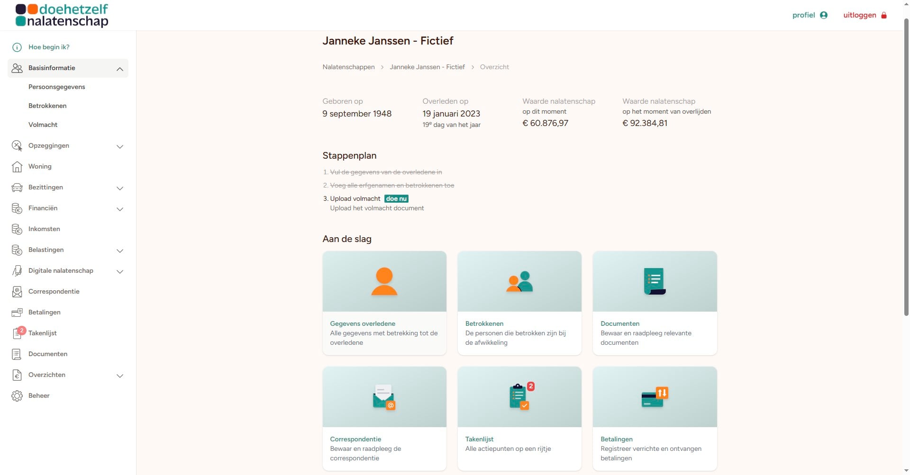
Task: Open the Betalingen card image
Action: pyautogui.click(x=655, y=397)
